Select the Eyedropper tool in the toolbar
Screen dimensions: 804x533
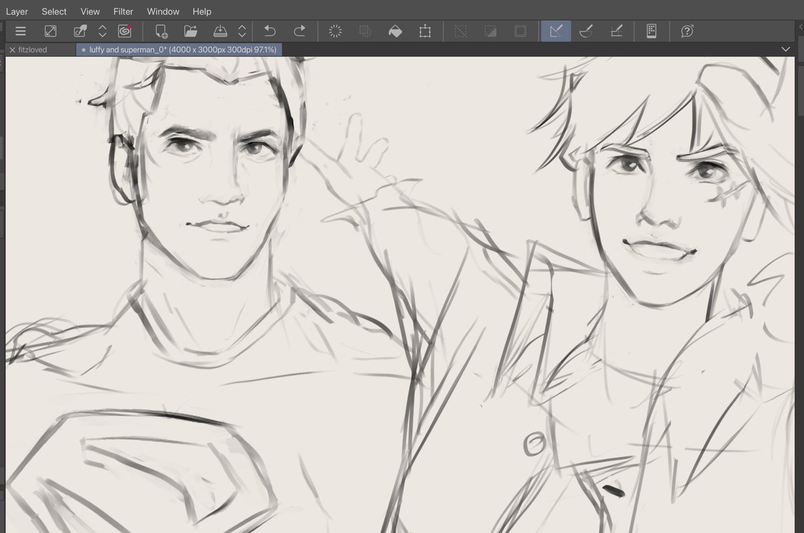(x=80, y=31)
